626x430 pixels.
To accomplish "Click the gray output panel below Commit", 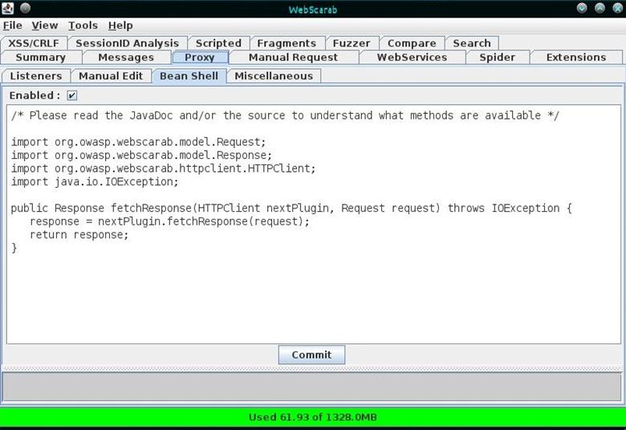I will [x=313, y=387].
